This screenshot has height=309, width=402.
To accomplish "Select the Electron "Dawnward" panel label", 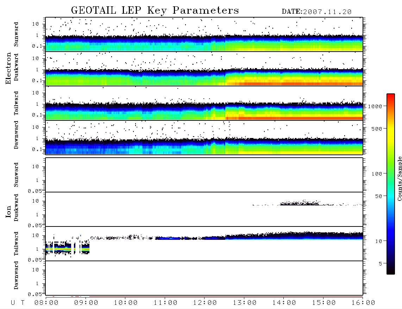I will click(16, 135).
